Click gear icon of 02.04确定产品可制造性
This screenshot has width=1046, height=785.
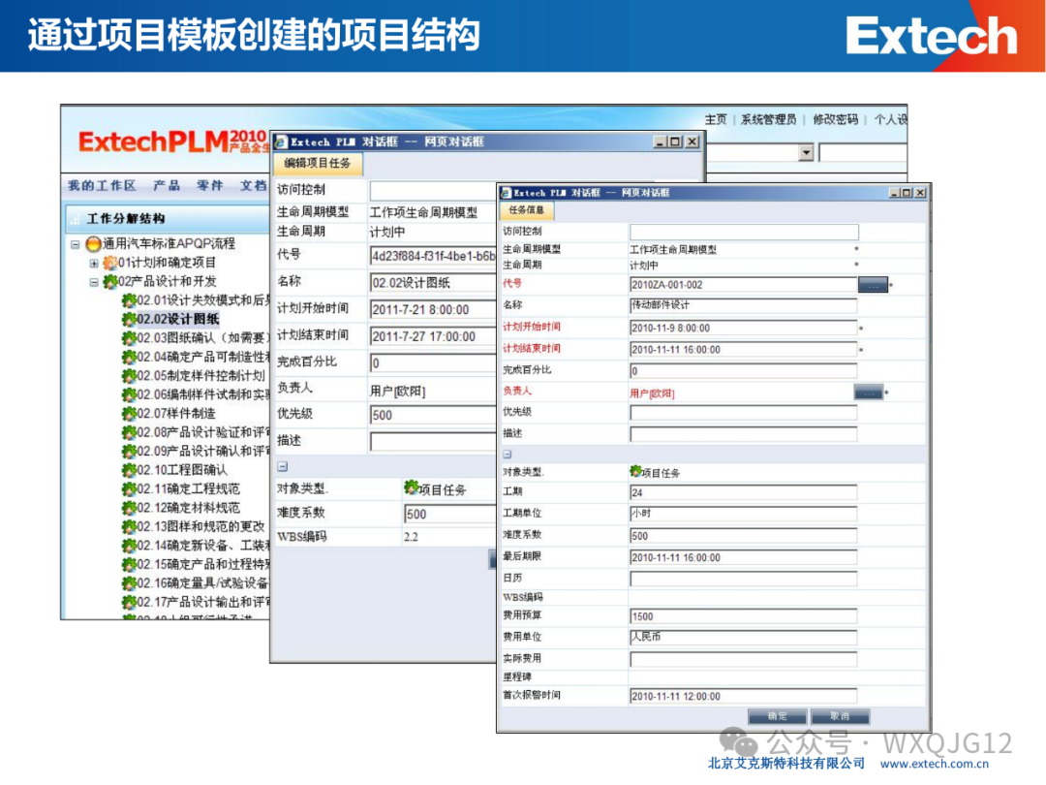tap(129, 357)
